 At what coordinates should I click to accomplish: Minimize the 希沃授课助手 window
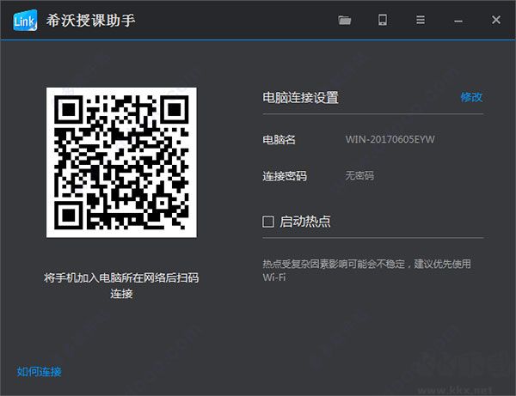click(x=458, y=21)
